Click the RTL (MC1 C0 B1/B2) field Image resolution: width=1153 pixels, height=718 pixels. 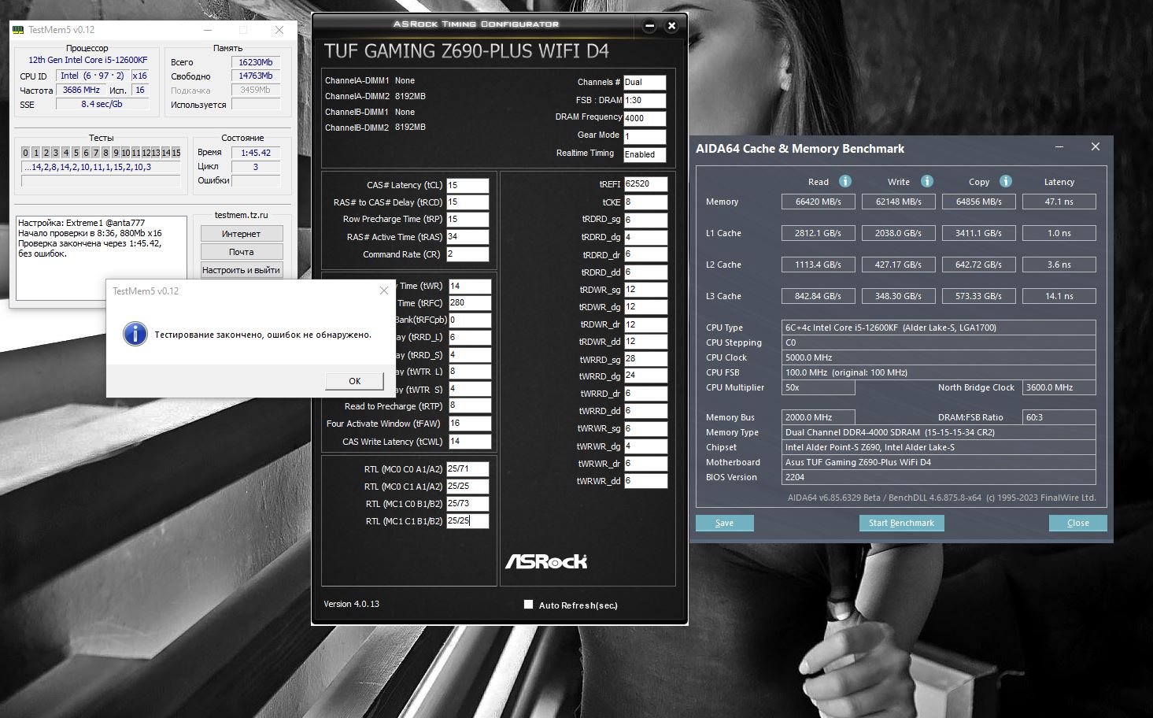click(x=467, y=504)
